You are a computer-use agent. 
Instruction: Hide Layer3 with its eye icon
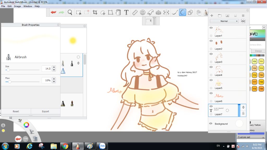211,54
